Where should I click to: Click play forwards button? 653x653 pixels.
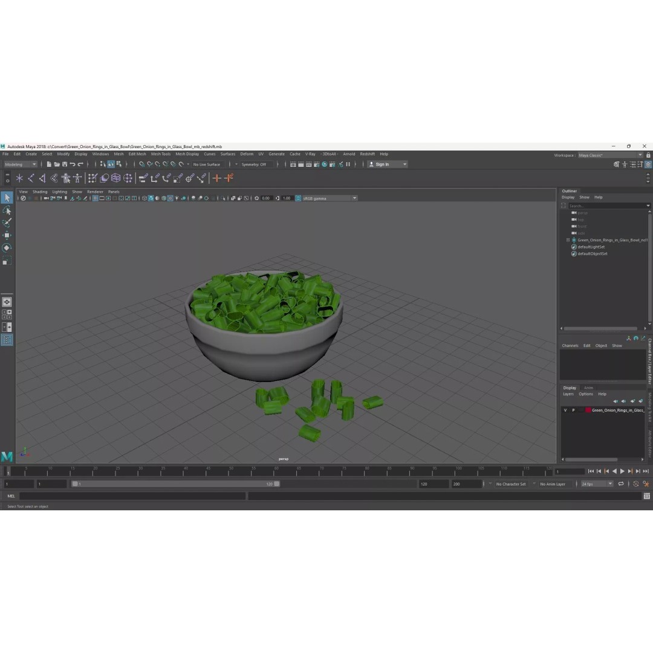point(622,472)
